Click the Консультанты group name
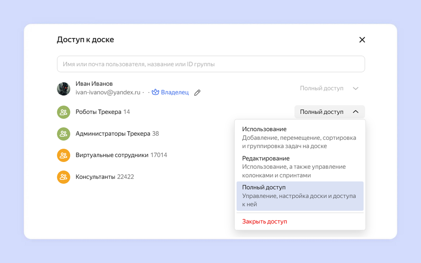The image size is (421, 263). point(95,177)
